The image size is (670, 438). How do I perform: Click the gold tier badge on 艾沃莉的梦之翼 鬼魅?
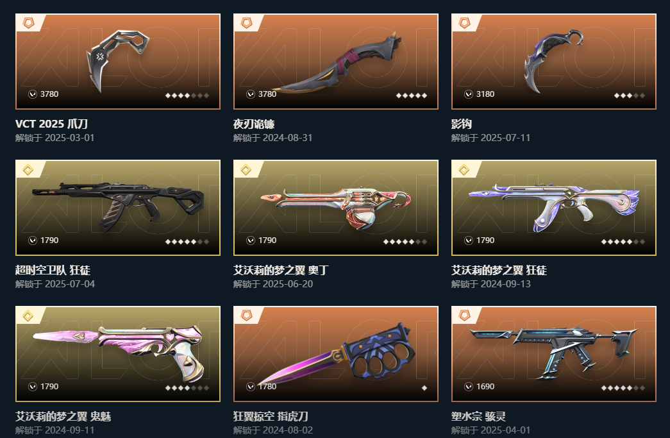tap(28, 316)
